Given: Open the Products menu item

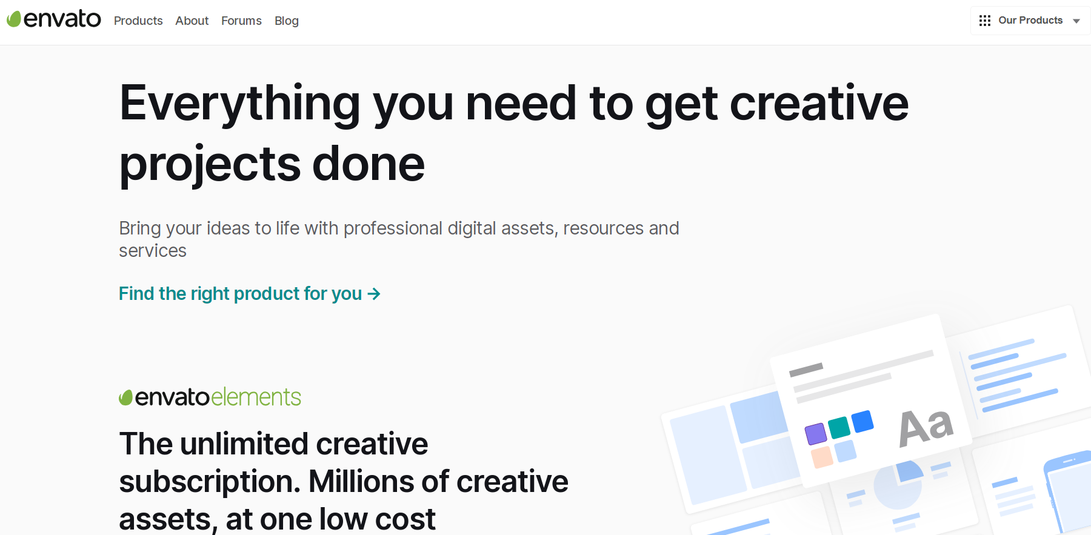Looking at the screenshot, I should click(138, 21).
